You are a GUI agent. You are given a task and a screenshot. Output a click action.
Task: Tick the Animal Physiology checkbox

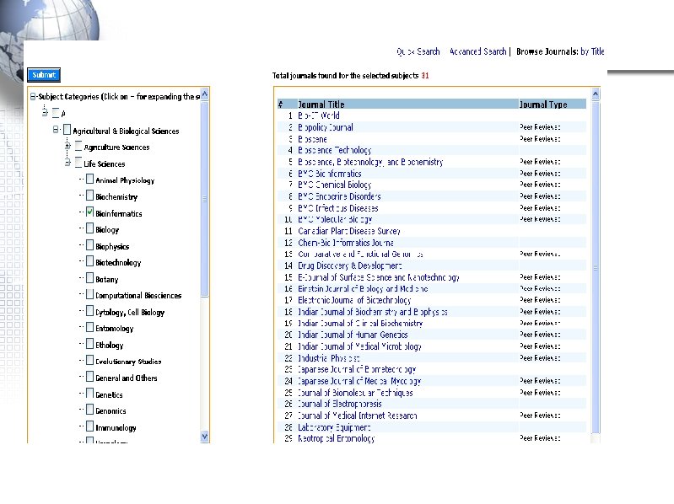click(89, 179)
